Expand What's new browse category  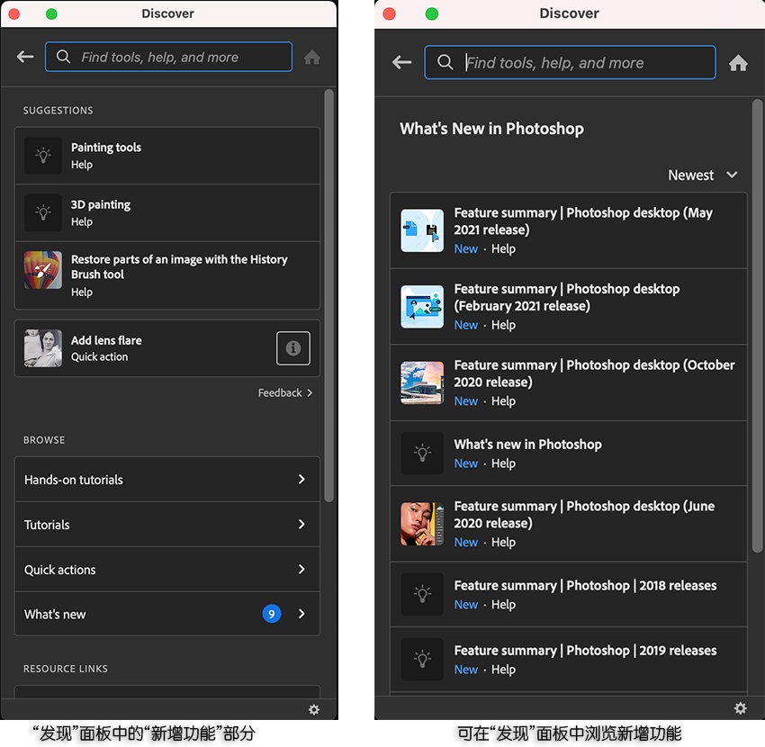167,614
